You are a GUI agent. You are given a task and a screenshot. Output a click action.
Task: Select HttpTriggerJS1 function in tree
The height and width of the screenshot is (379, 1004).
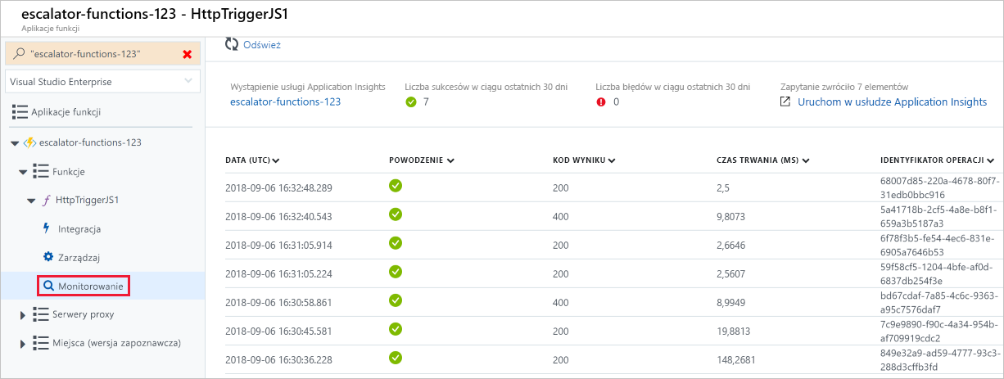88,200
